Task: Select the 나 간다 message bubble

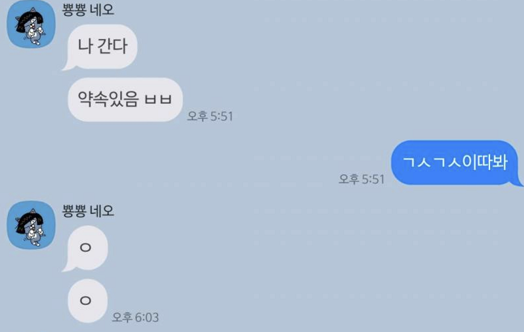Action: [100, 46]
